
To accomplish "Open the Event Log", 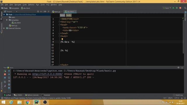I will (x=178, y=95).
